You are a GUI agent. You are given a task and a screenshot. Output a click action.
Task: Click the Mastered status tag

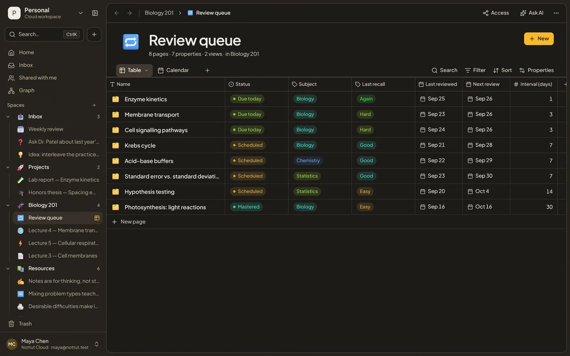pos(246,207)
